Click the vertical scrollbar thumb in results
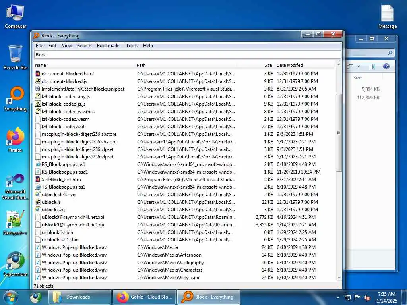Screen dimensions: 407x305 (x=339, y=133)
